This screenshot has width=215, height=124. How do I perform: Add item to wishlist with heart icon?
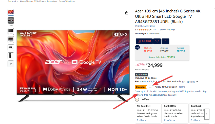(x=157, y=41)
